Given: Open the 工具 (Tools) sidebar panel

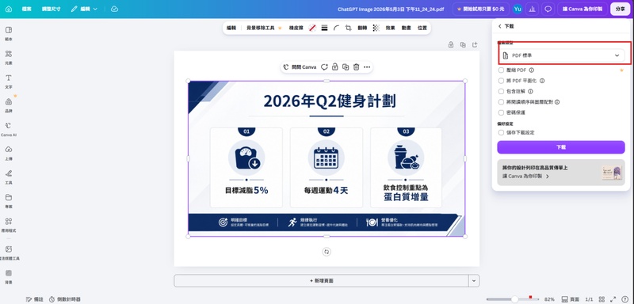Looking at the screenshot, I should click(x=9, y=177).
